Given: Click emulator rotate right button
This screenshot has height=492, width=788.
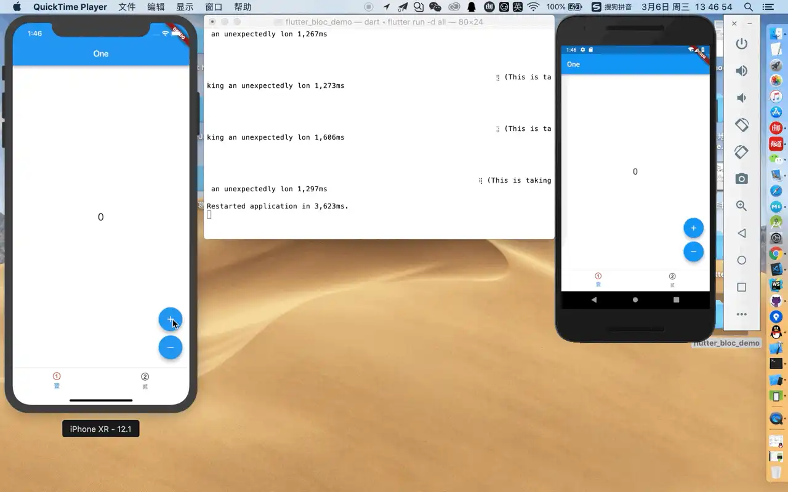Looking at the screenshot, I should (x=742, y=152).
